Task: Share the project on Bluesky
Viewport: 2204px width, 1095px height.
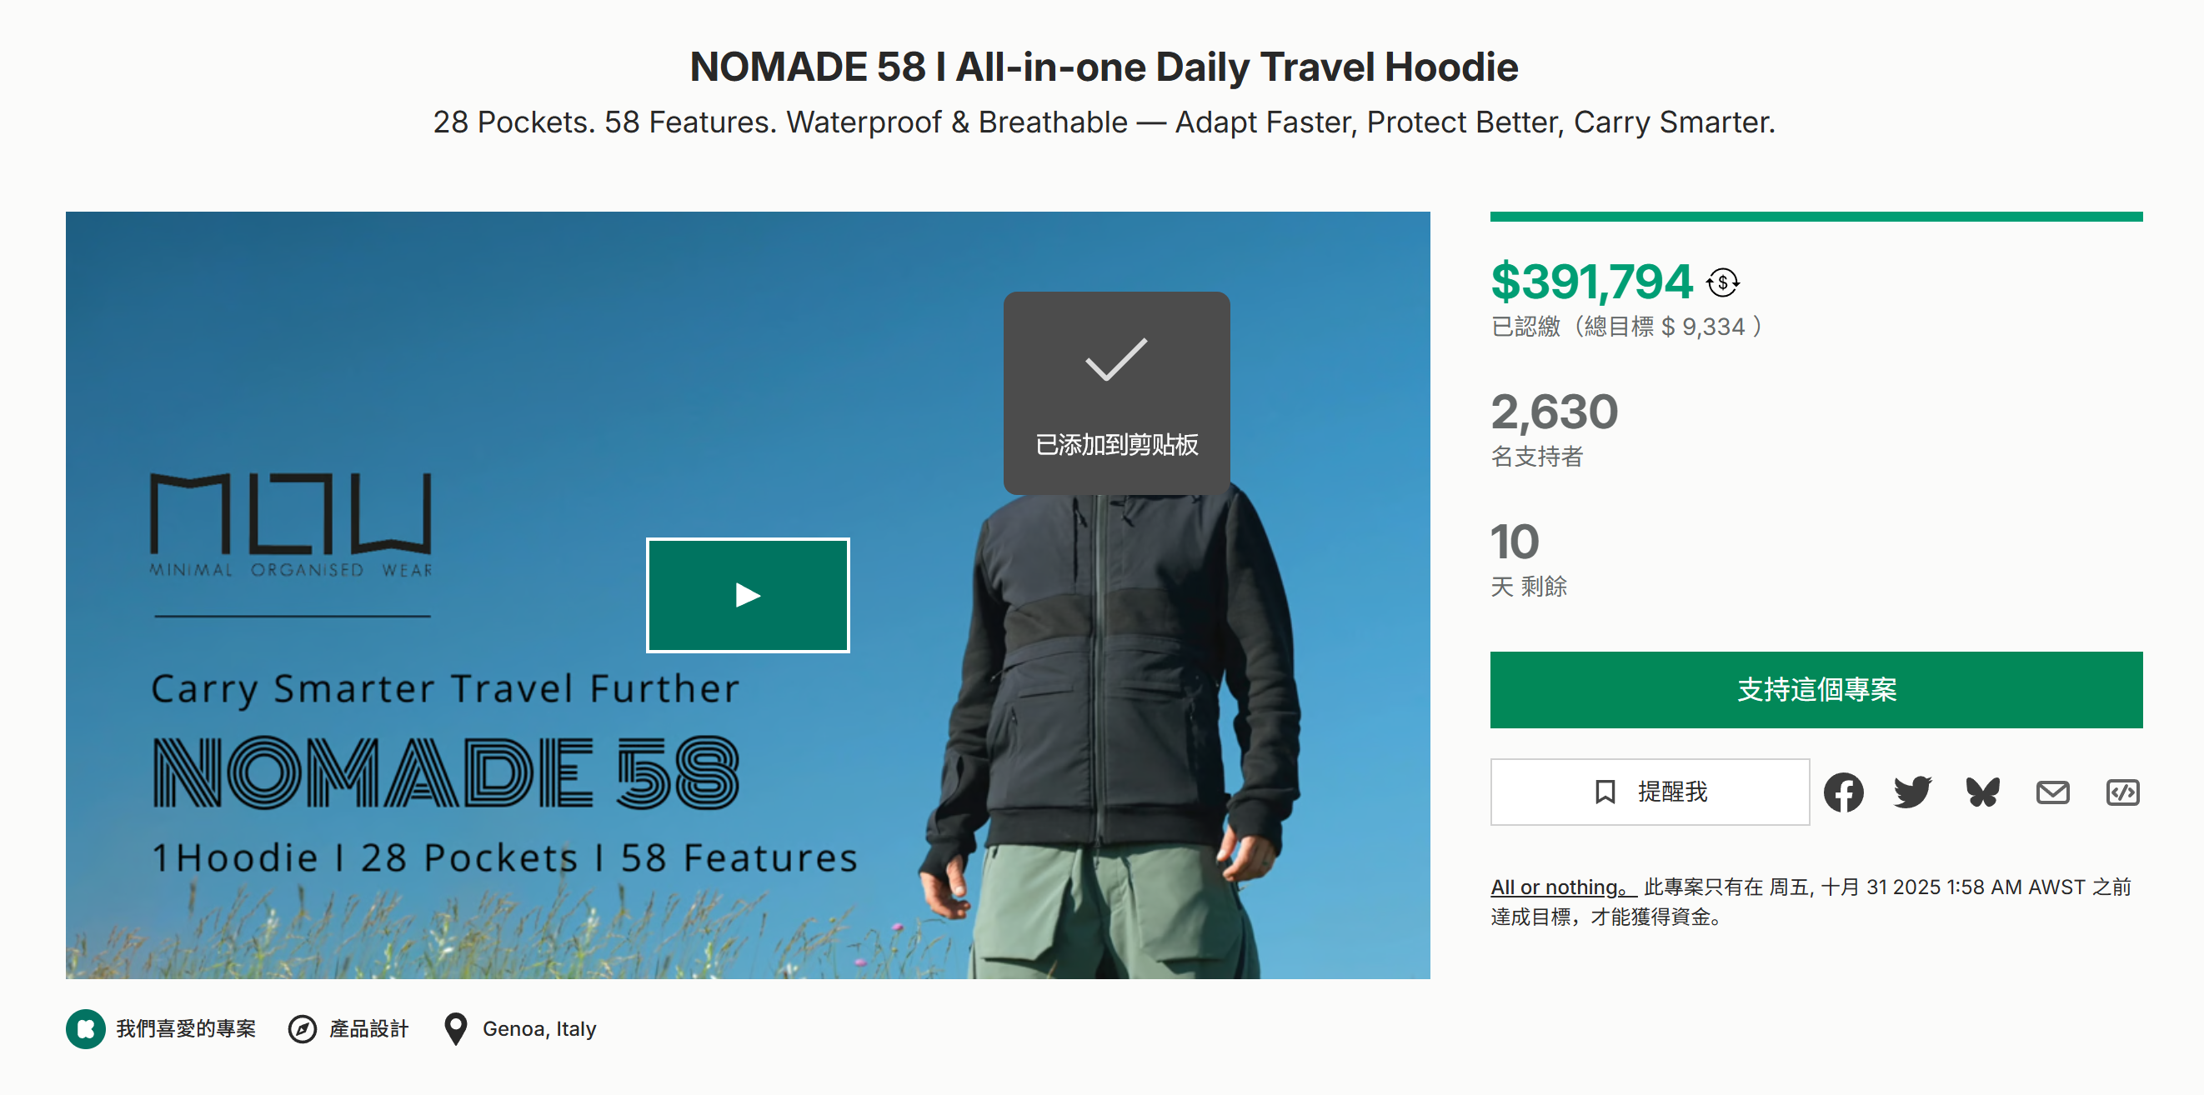Action: (x=1982, y=792)
